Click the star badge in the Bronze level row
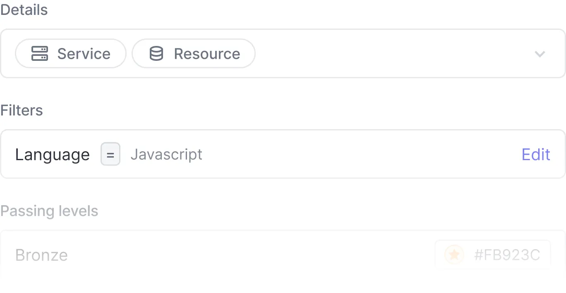The image size is (566, 293). pyautogui.click(x=454, y=255)
